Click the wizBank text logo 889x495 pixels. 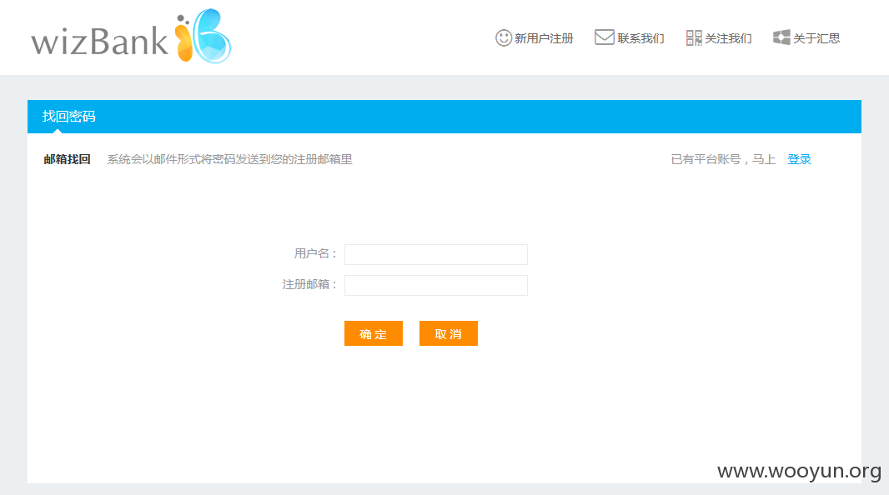click(99, 42)
